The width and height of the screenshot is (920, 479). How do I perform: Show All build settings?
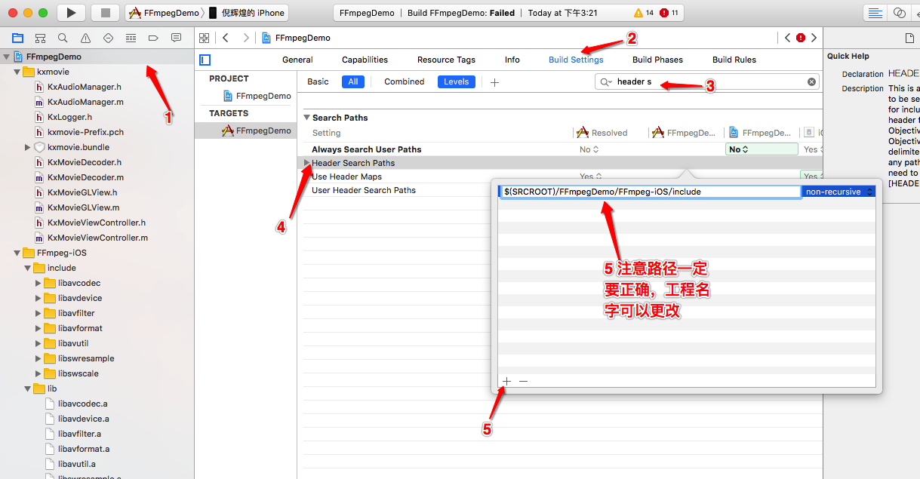tap(353, 81)
